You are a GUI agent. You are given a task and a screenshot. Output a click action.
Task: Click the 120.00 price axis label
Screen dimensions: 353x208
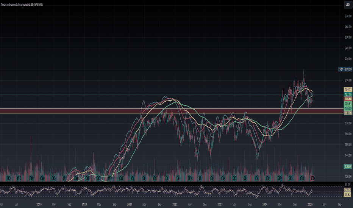(x=348, y=177)
